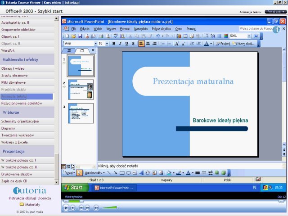
Task: Click the Center text alignment icon
Action: 148,44
